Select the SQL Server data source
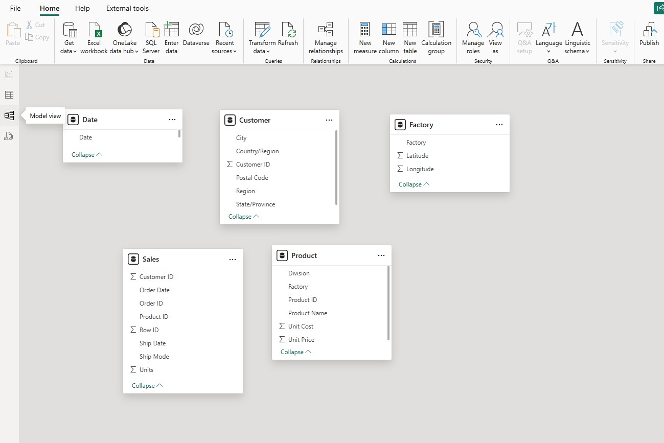 tap(151, 38)
